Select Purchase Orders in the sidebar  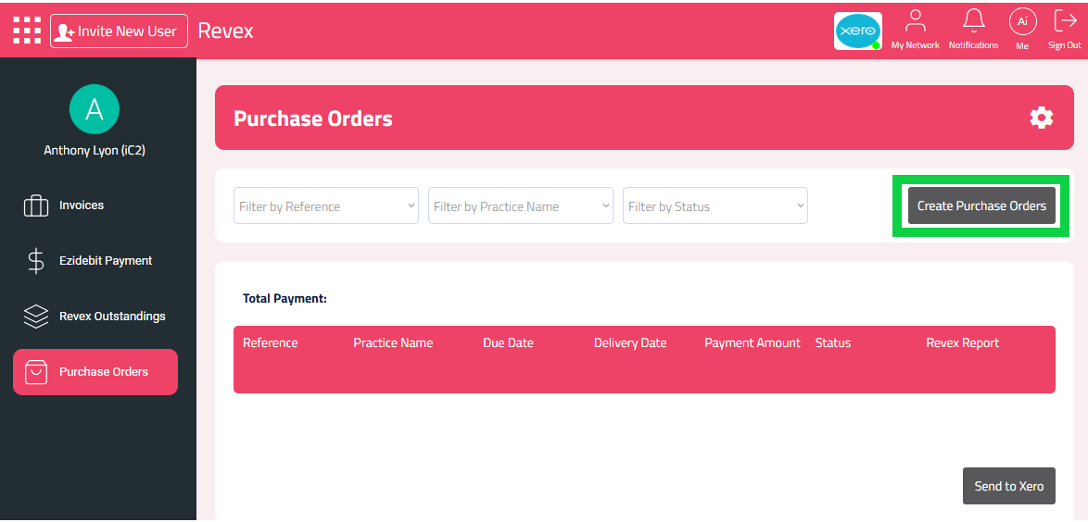click(95, 372)
